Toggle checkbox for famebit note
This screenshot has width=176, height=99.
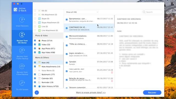pyautogui.click(x=67, y=63)
